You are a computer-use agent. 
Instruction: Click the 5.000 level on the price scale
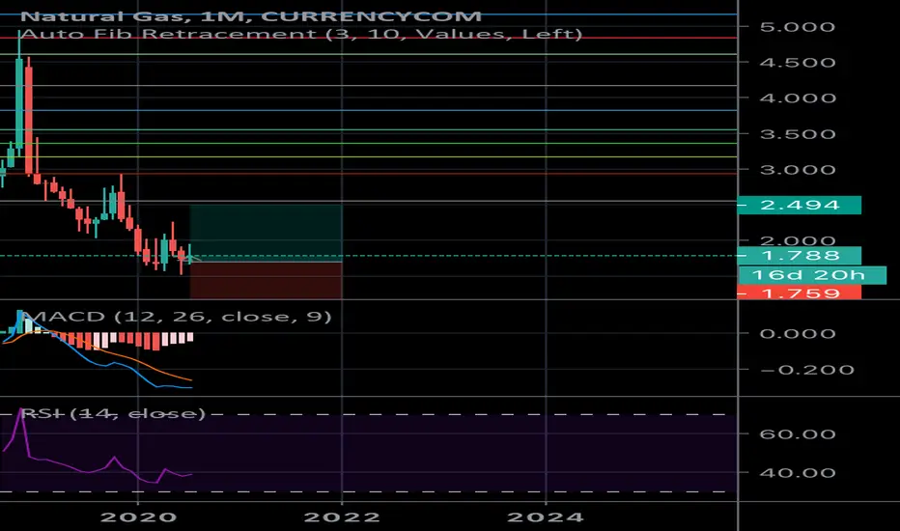tap(797, 27)
